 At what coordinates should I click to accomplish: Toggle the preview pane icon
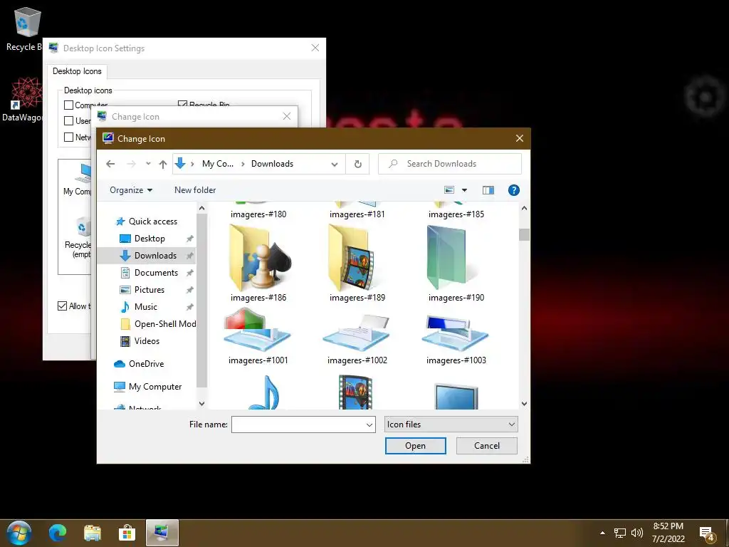pyautogui.click(x=488, y=189)
